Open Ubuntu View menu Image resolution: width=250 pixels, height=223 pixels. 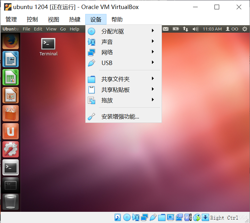tap(51, 29)
